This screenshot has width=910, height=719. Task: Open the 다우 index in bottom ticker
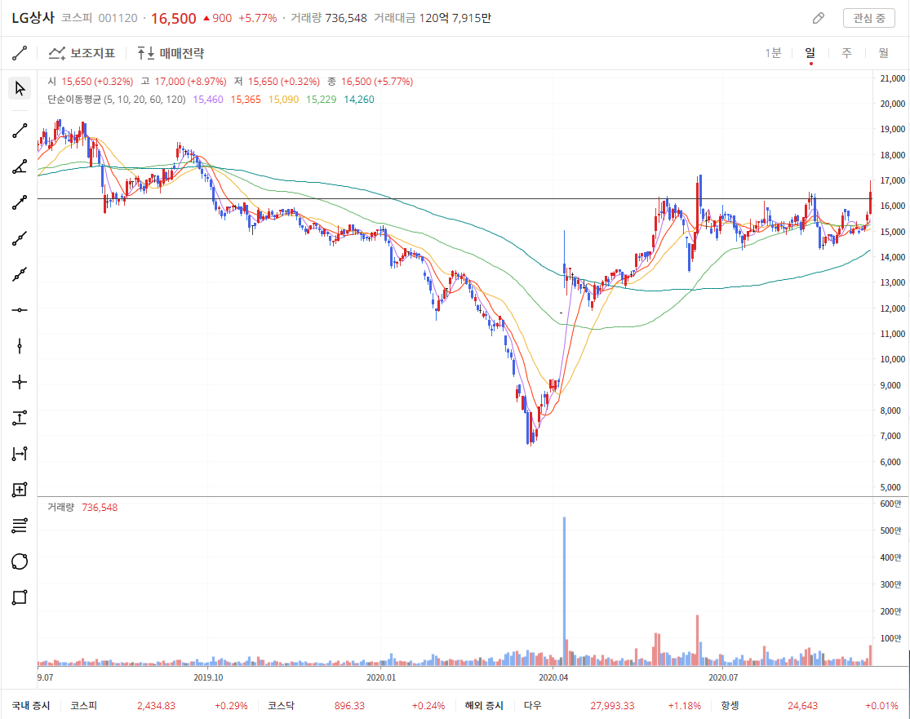tap(533, 706)
